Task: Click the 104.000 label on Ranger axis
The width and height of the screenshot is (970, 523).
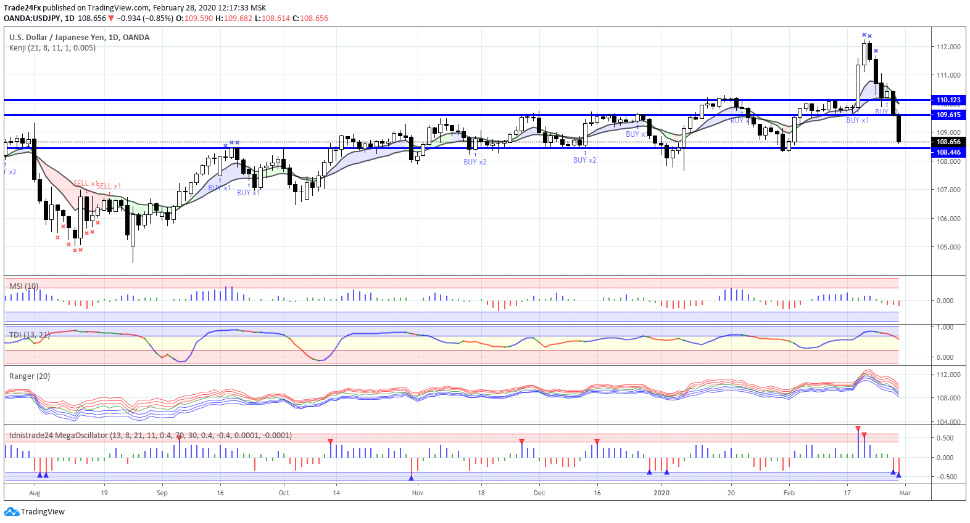Action: [x=948, y=422]
